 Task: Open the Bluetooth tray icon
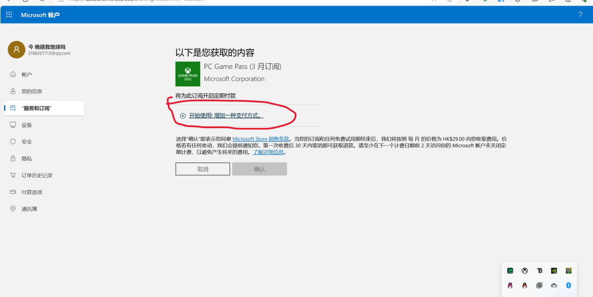pyautogui.click(x=568, y=285)
